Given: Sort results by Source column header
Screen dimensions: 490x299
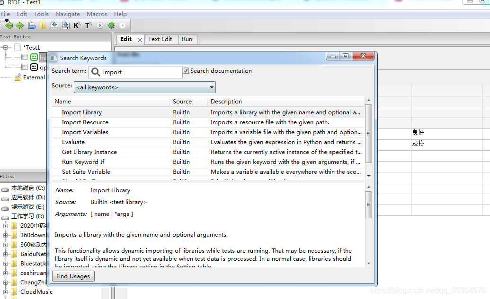Looking at the screenshot, I should point(189,102).
